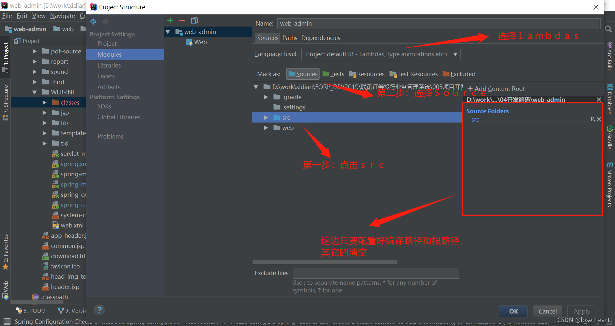Click Add Content Root

click(x=496, y=89)
